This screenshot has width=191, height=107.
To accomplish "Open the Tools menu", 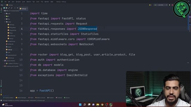I will point(38,2).
